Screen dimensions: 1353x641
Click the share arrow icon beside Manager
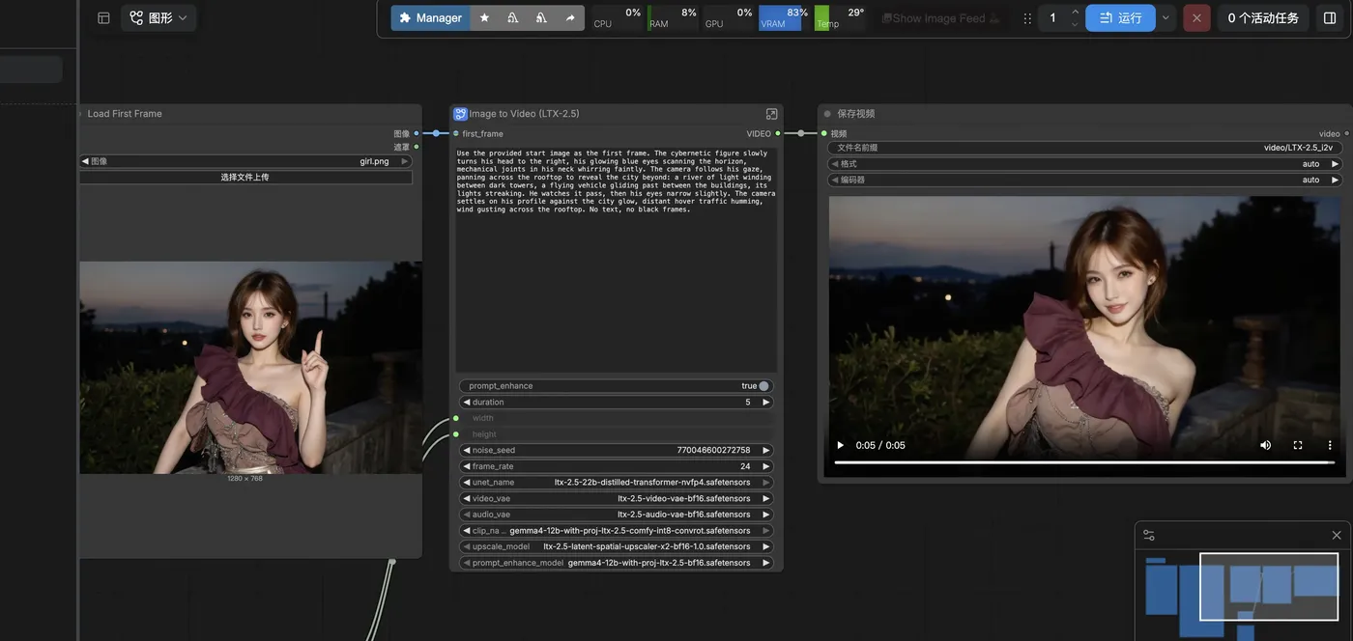click(570, 17)
